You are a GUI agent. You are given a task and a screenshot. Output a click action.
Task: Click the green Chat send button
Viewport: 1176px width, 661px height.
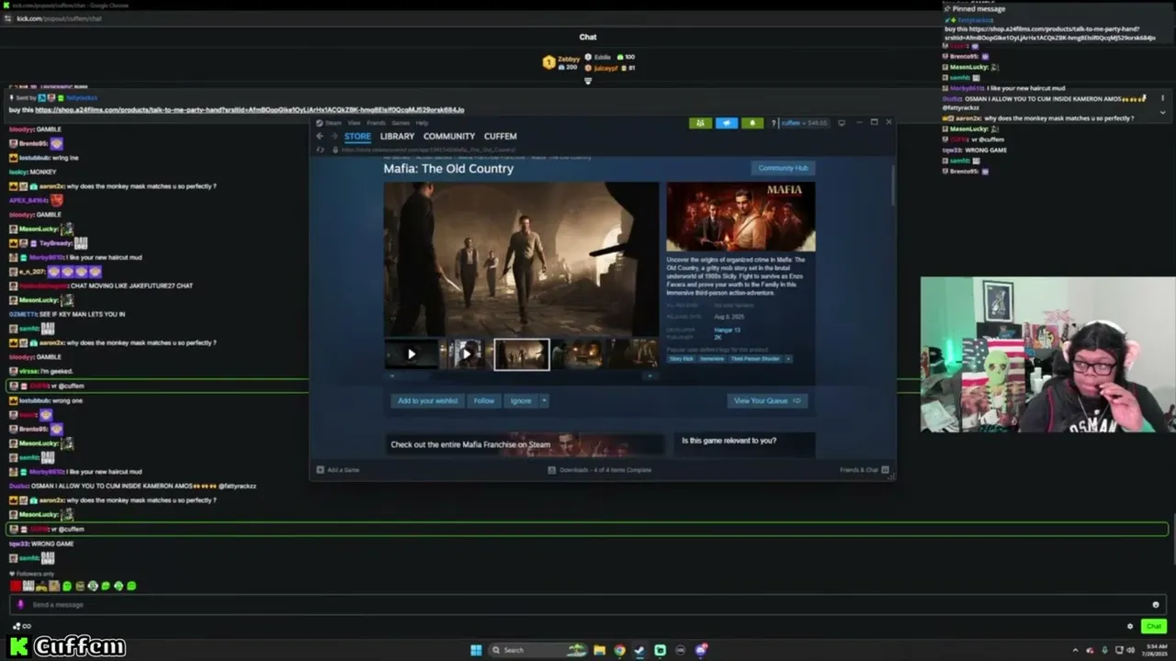[x=1154, y=626]
